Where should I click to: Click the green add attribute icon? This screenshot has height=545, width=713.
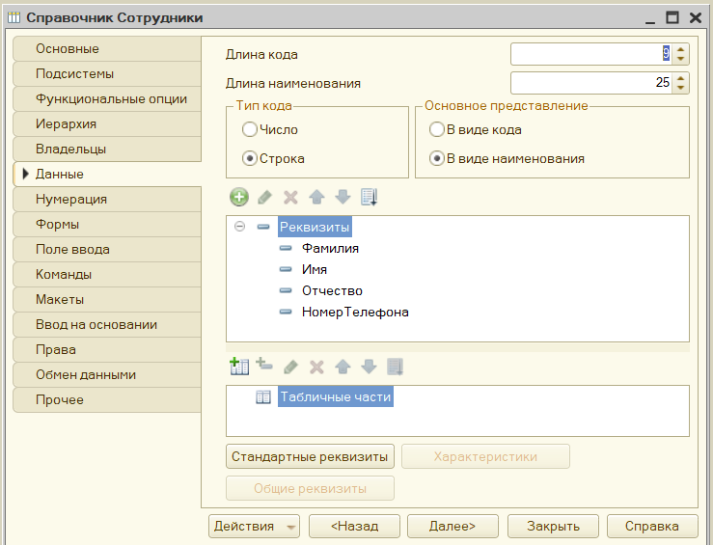click(x=238, y=198)
